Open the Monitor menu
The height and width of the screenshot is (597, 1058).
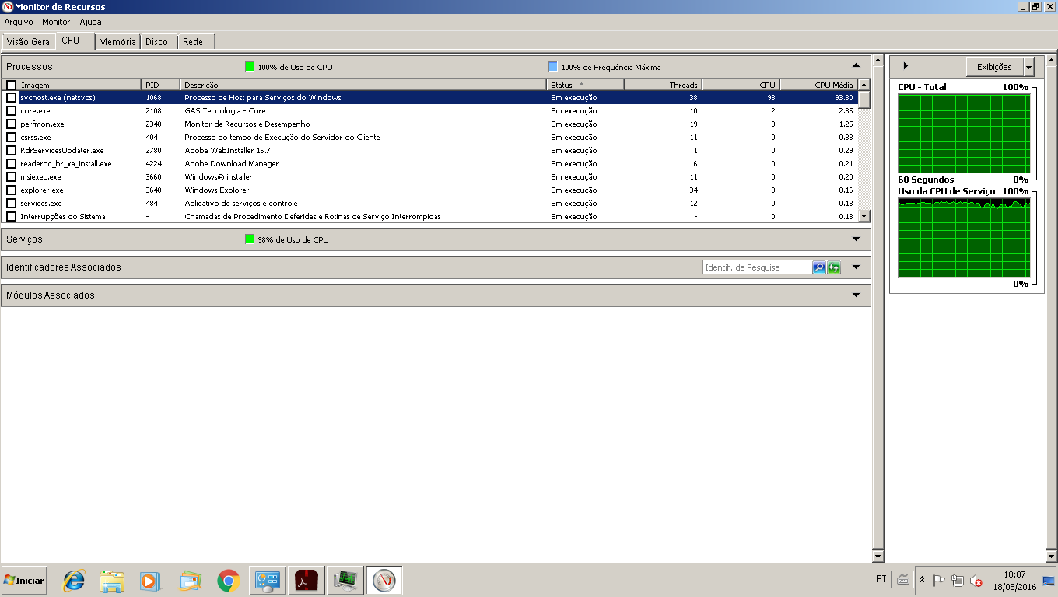pyautogui.click(x=56, y=22)
